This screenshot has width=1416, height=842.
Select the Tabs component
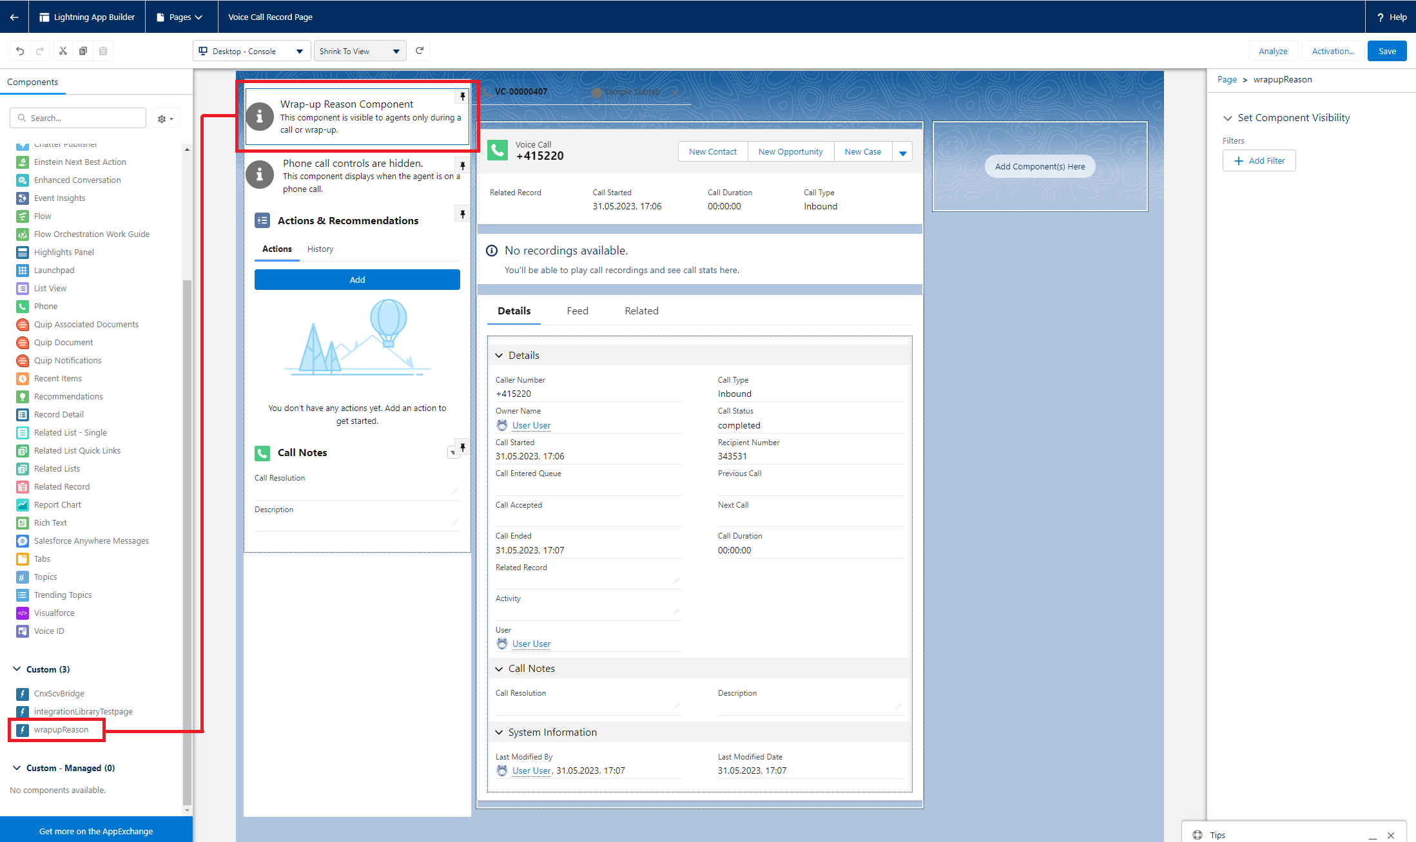coord(42,559)
